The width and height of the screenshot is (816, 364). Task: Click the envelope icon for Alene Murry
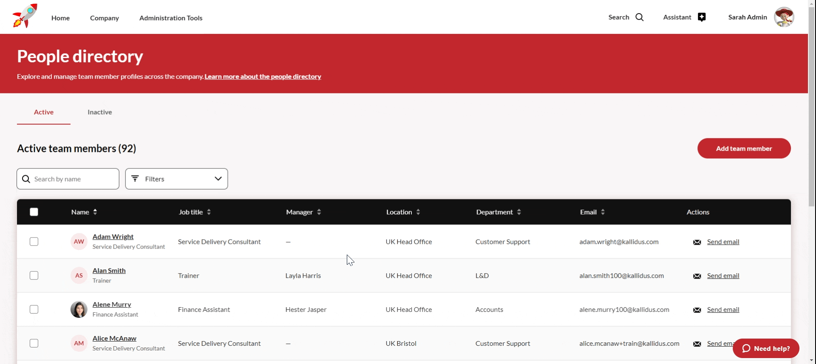tap(697, 310)
